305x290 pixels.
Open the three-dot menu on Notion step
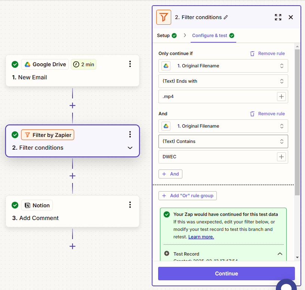point(130,205)
